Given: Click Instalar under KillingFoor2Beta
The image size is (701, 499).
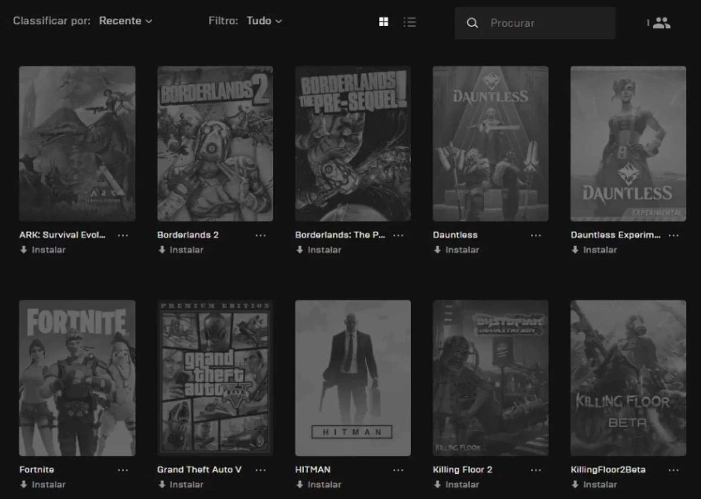Looking at the screenshot, I should click(594, 484).
